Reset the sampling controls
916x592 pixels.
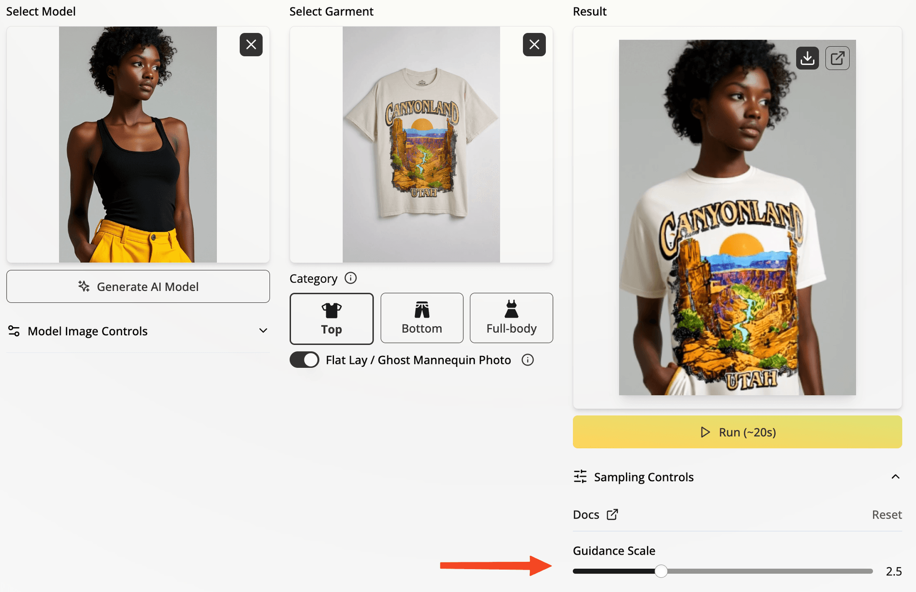tap(886, 515)
